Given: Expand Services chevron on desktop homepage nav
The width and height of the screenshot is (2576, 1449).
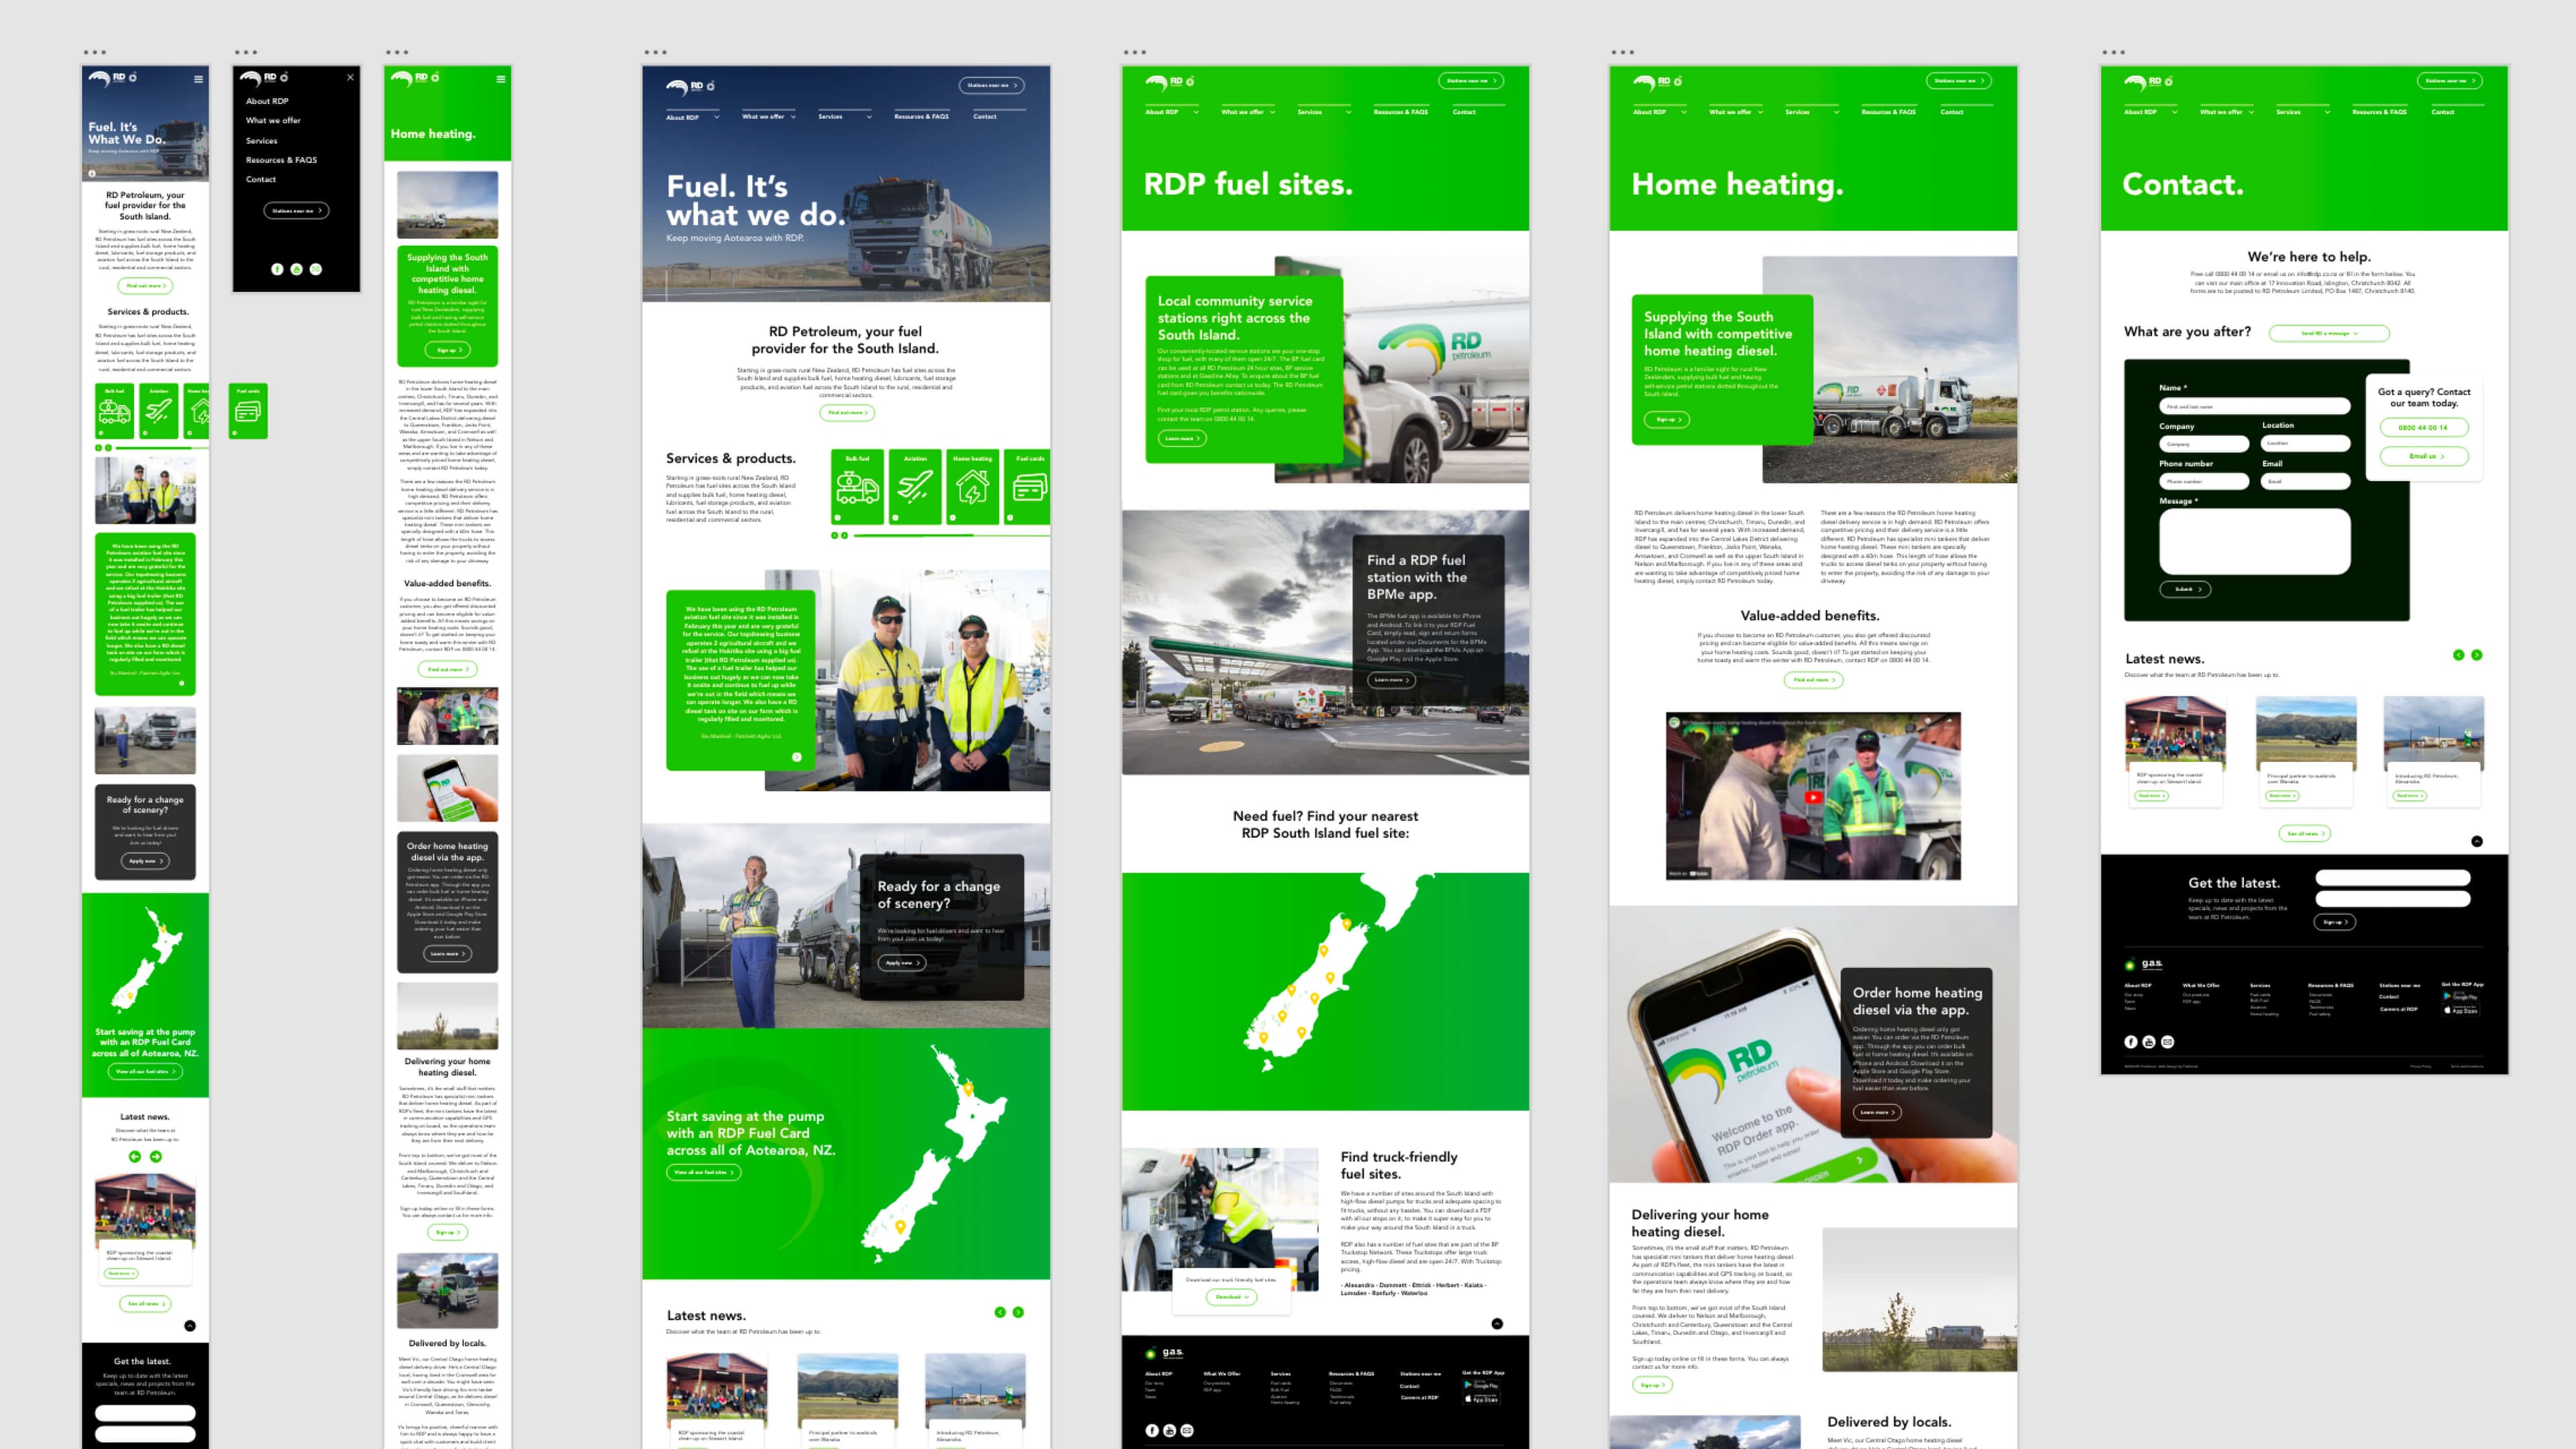Looking at the screenshot, I should point(869,117).
